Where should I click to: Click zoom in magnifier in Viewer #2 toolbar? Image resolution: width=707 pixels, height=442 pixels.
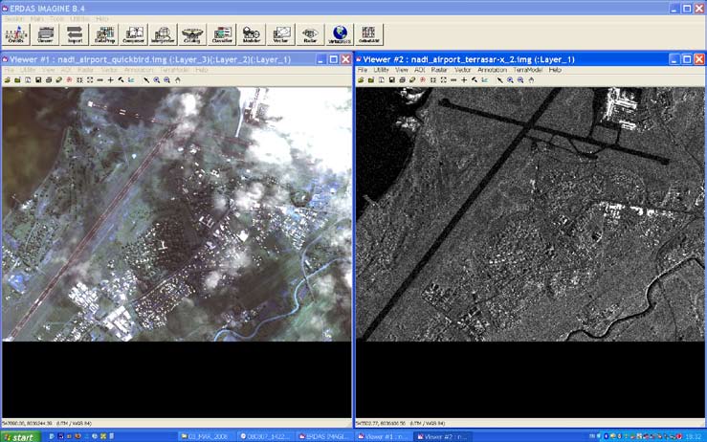511,80
